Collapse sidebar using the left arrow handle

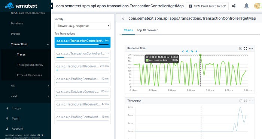pyautogui.click(x=52, y=6)
